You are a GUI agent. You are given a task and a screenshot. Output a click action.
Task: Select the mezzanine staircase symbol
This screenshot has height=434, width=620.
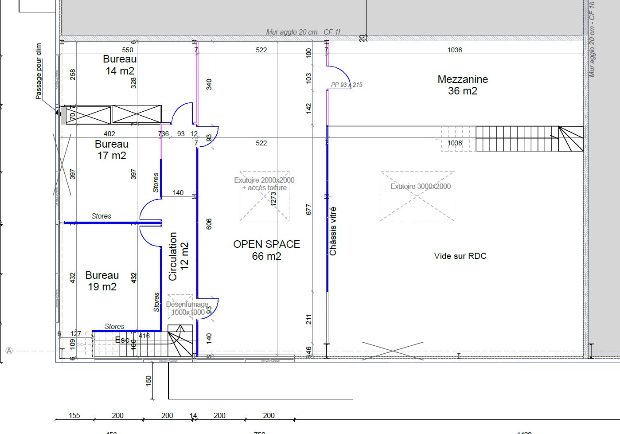point(530,139)
